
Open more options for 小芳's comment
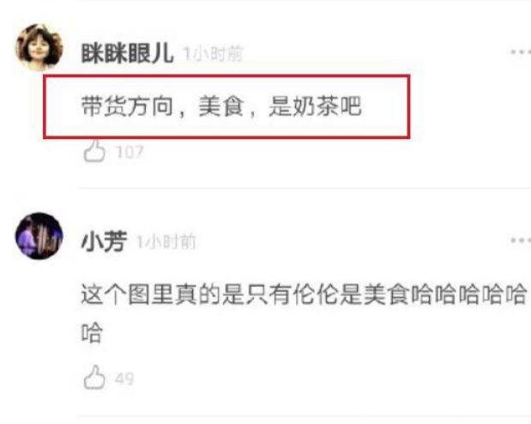[x=520, y=240]
